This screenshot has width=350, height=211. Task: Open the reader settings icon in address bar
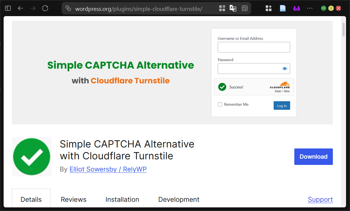tap(245, 8)
